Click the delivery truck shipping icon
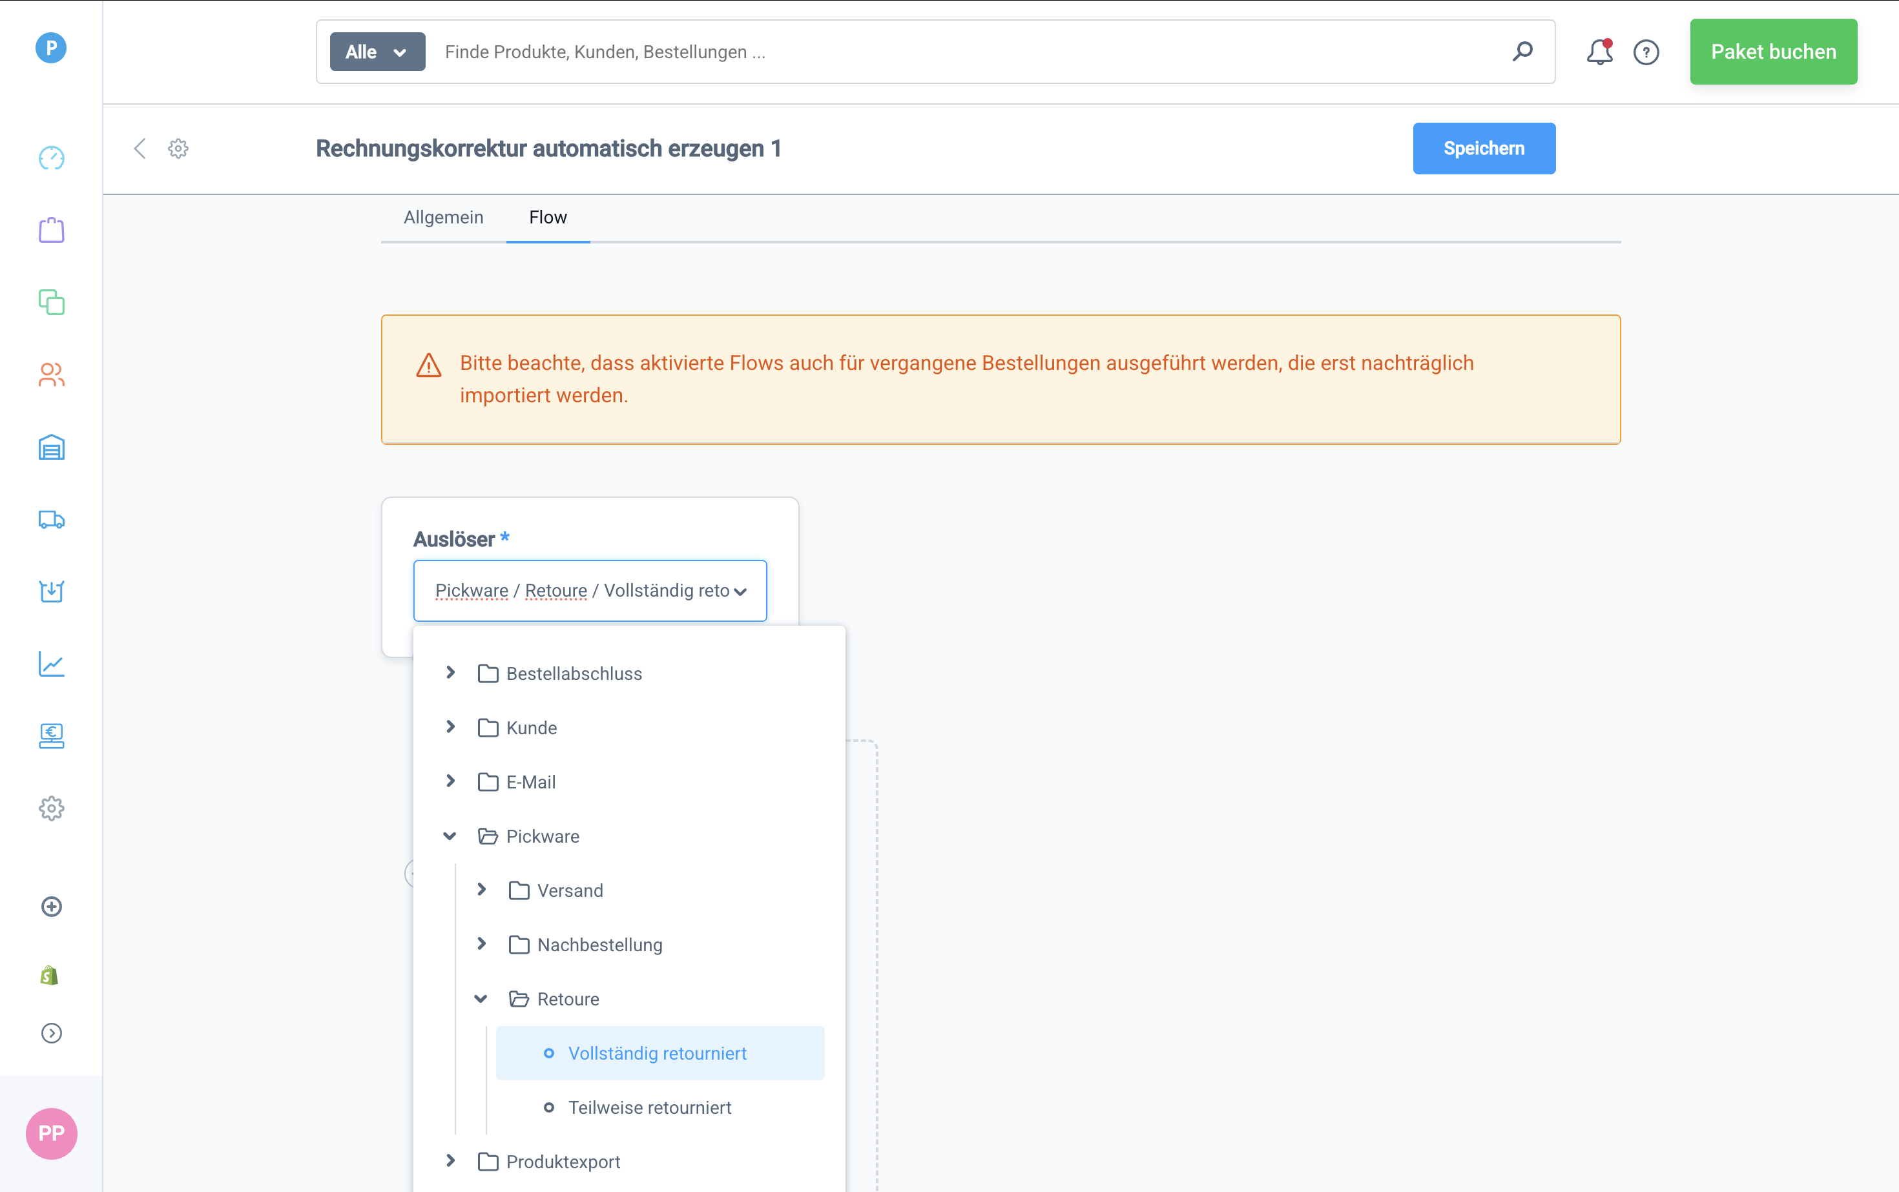The width and height of the screenshot is (1899, 1192). point(51,520)
